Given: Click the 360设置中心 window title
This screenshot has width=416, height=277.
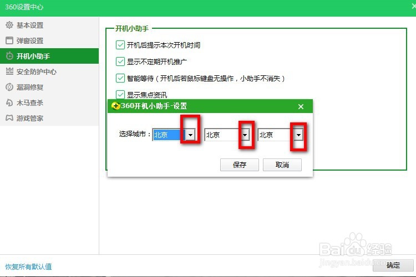Looking at the screenshot, I should tap(24, 7).
